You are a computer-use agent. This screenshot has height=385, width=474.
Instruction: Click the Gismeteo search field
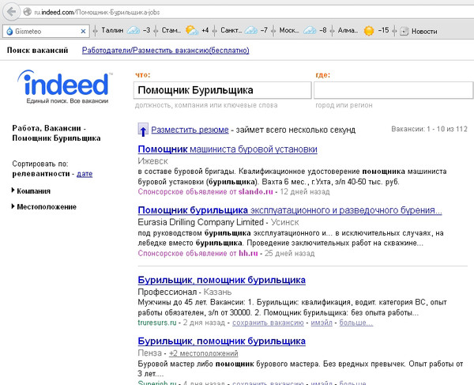coord(47,31)
